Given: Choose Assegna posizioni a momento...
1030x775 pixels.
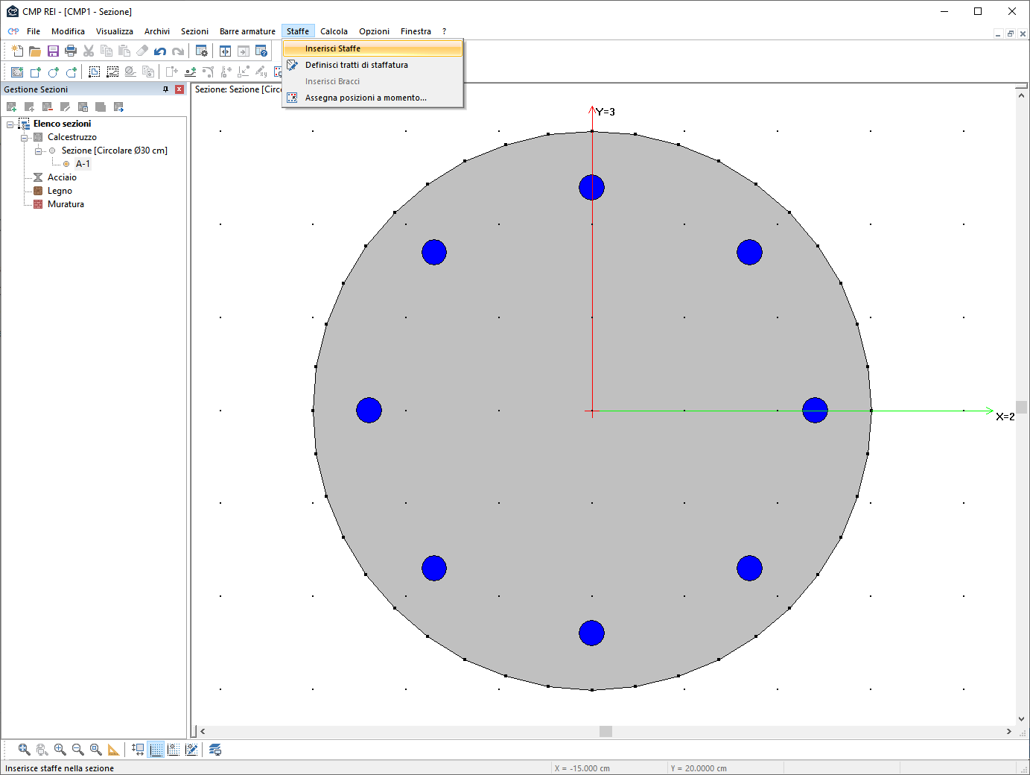Looking at the screenshot, I should click(x=372, y=98).
